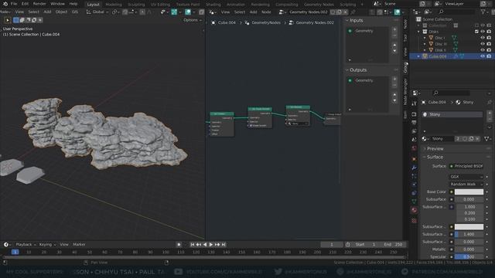Open the Blender logo menu
This screenshot has width=495, height=278.
(x=5, y=4)
